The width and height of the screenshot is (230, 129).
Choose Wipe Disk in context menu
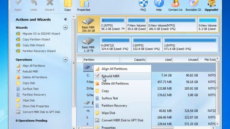123,113
